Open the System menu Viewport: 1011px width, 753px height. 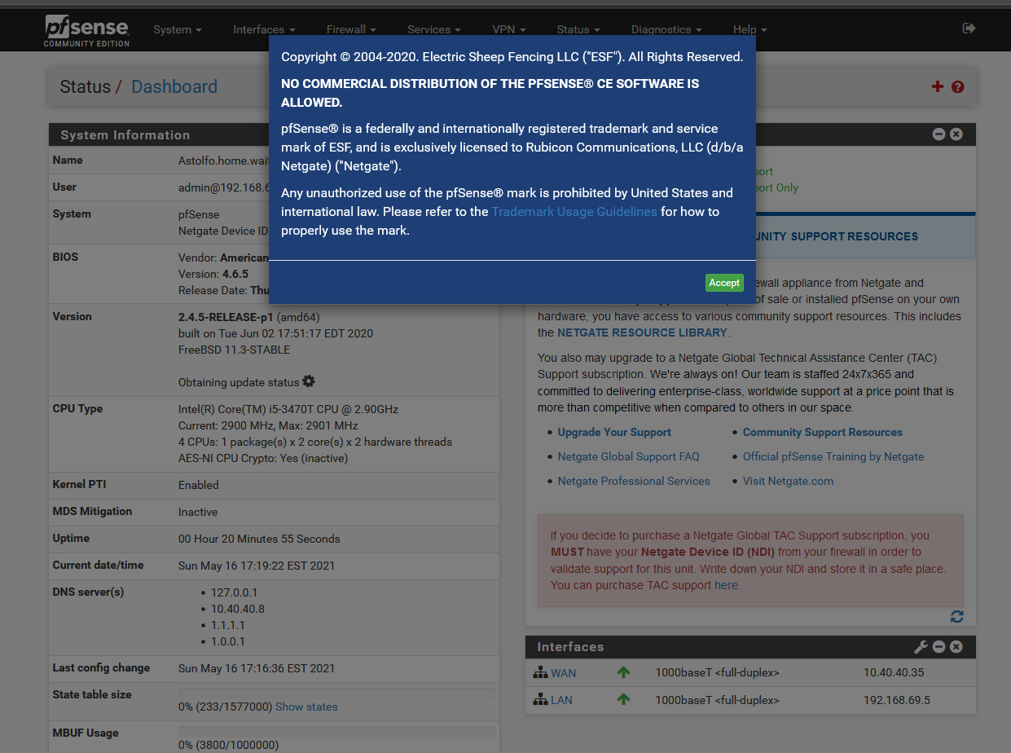pos(178,29)
